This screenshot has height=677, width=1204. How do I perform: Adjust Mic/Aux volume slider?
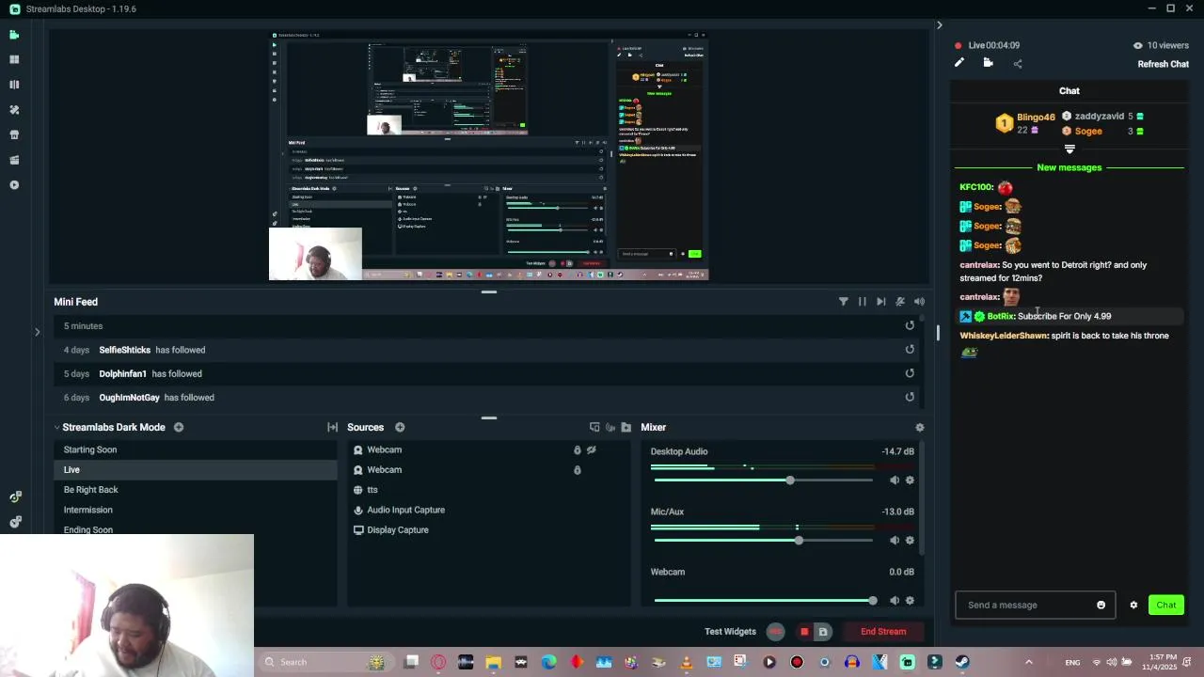click(x=763, y=540)
